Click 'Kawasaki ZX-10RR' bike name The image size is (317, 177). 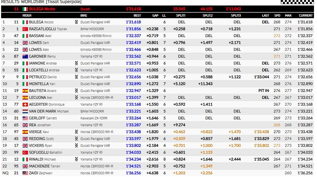[x=94, y=118]
